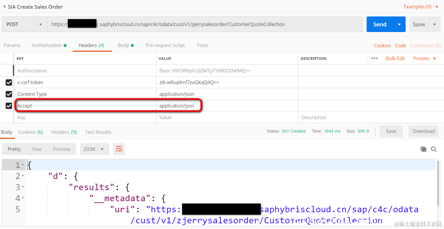Screen dimensions: 444x229
Task: Click the Bulk Edit link
Action: pos(395,58)
